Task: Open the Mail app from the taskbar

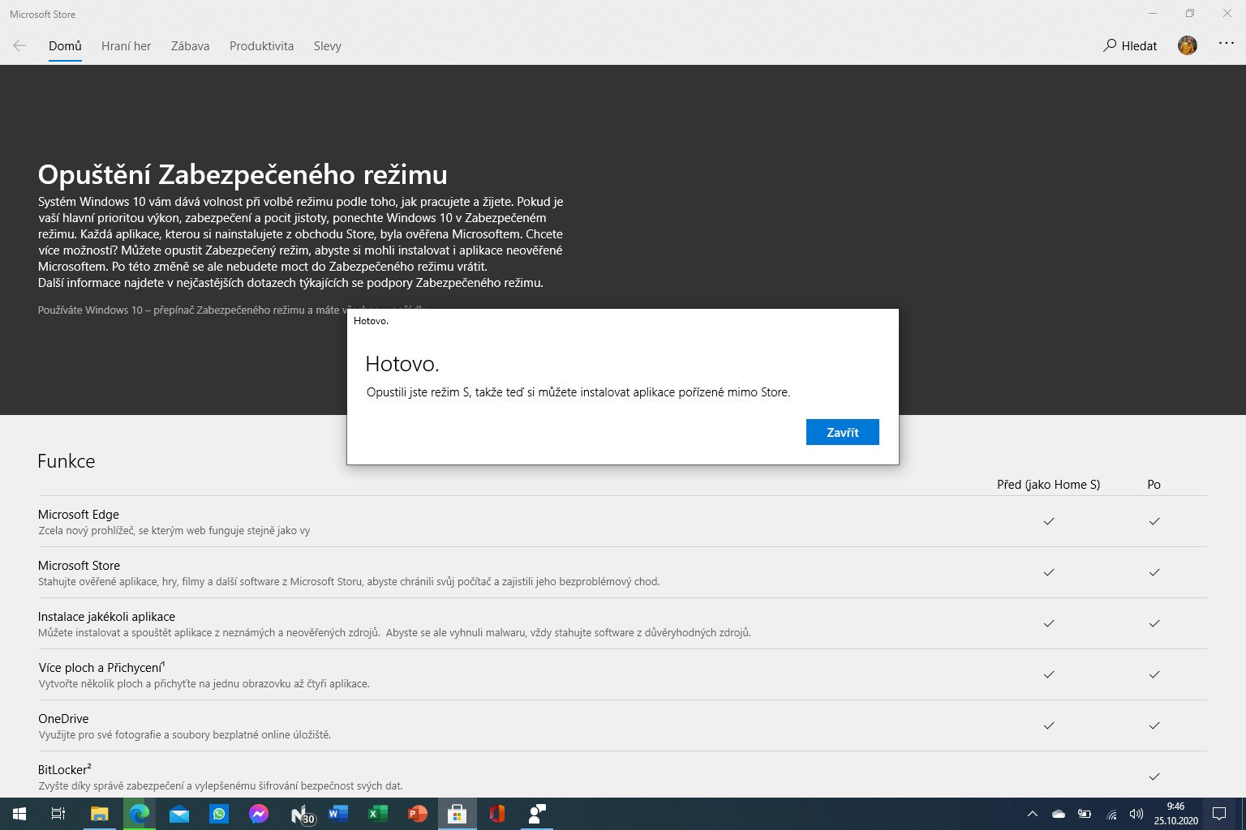Action: (x=178, y=814)
